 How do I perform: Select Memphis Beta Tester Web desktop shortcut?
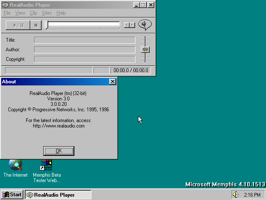(47, 171)
